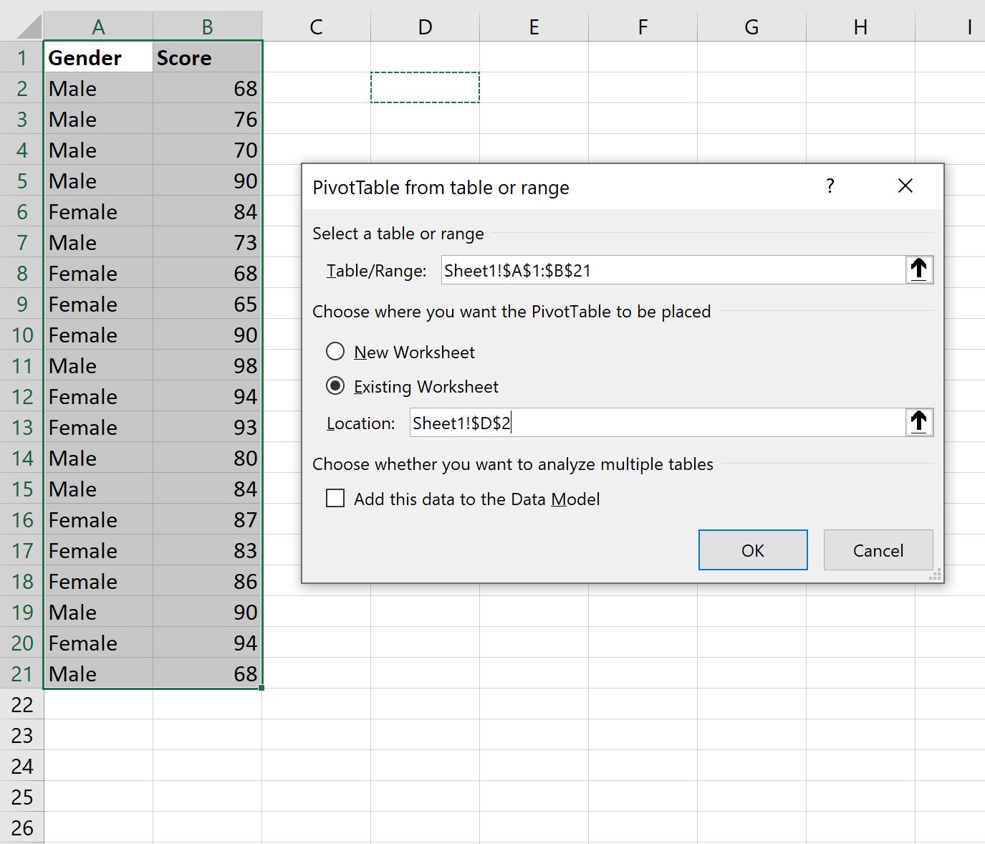
Task: Enable Add this data to the Data Model
Action: (335, 498)
